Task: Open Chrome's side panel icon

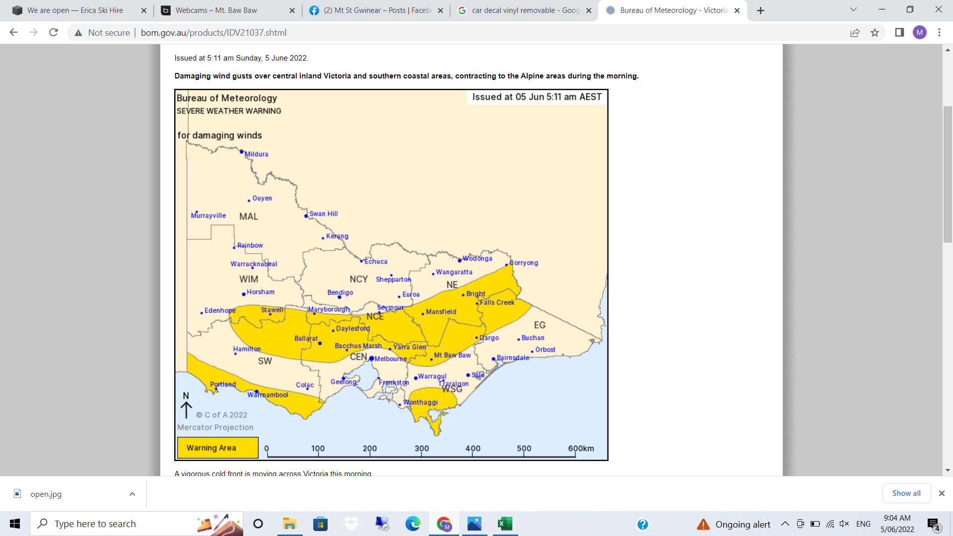Action: point(899,33)
